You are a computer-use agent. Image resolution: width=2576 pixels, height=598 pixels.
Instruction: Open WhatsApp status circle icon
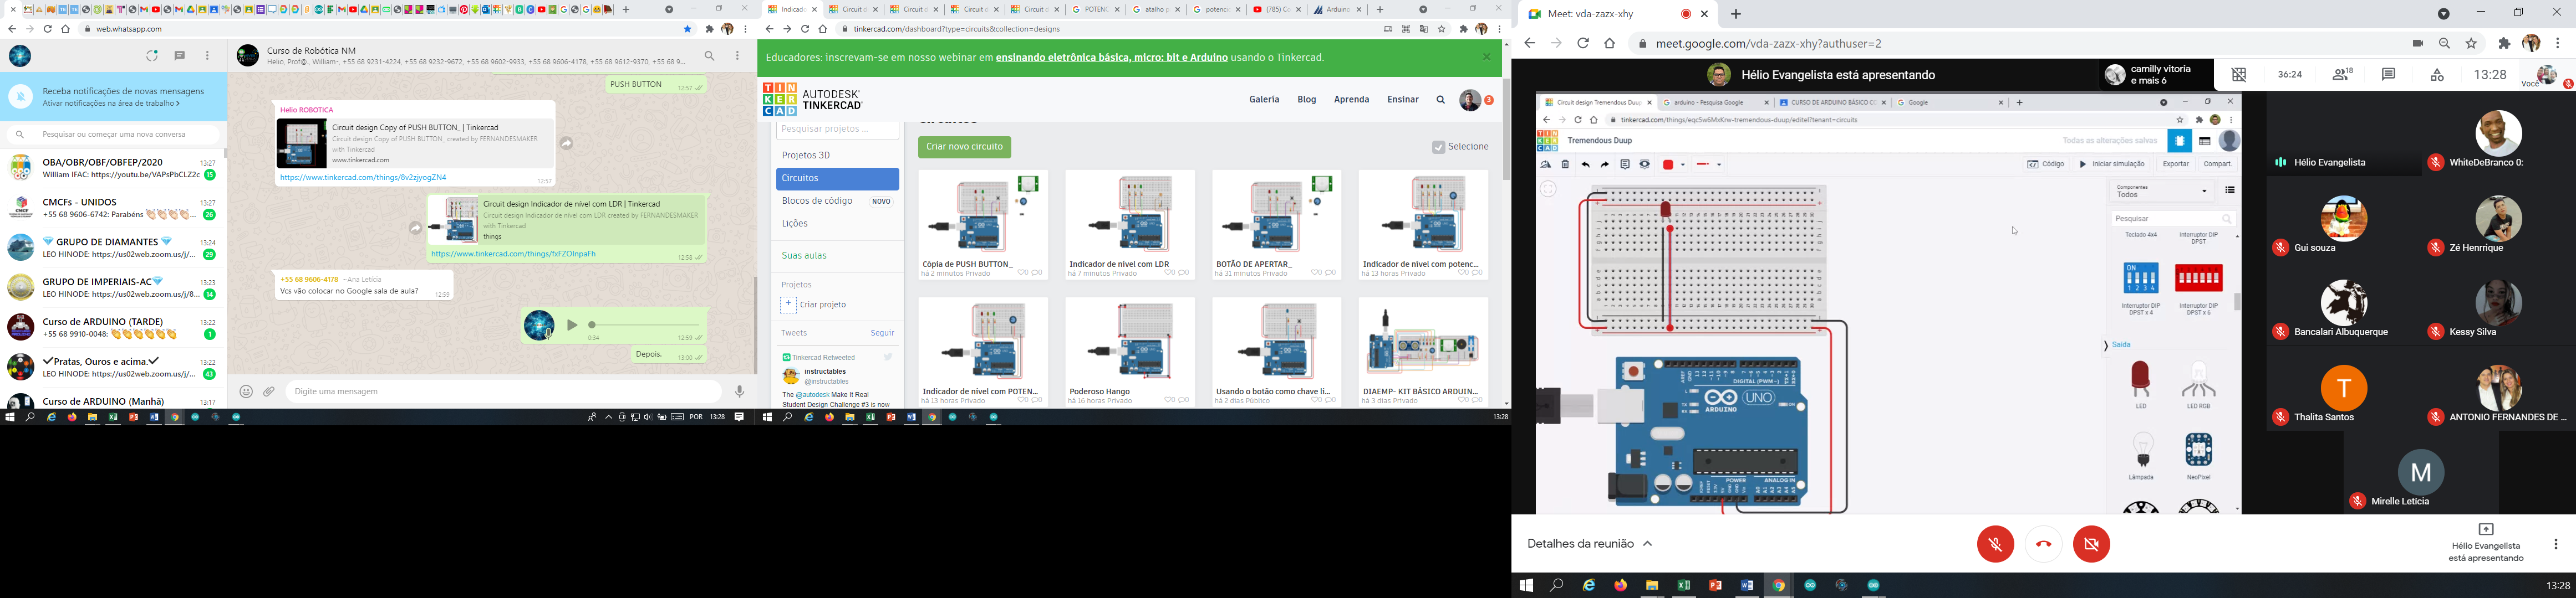(152, 56)
